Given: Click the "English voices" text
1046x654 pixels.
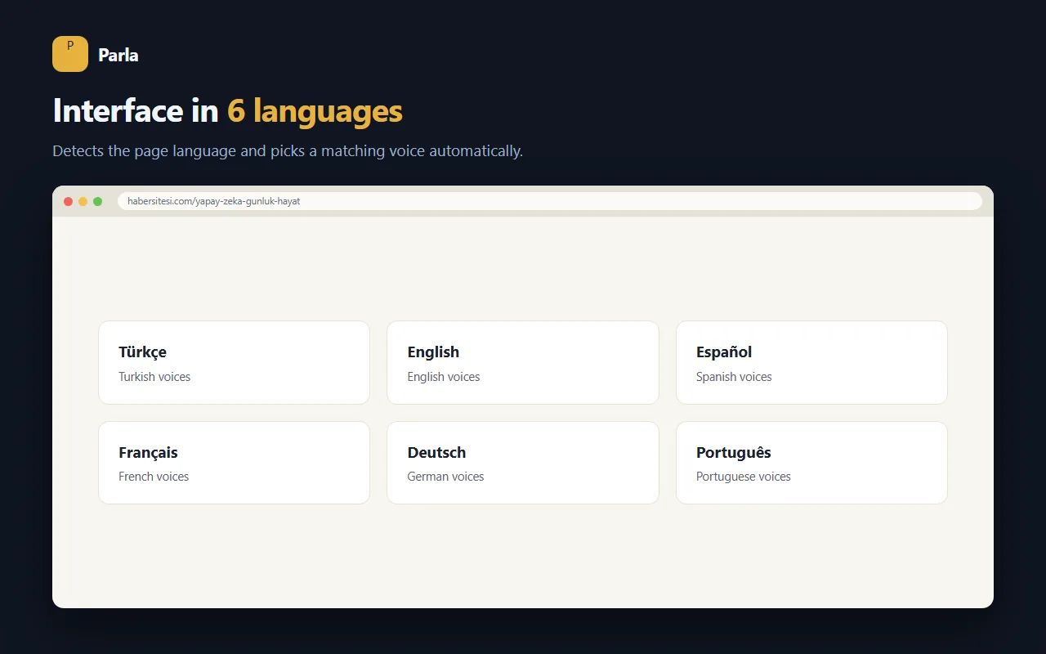Looking at the screenshot, I should pos(444,377).
